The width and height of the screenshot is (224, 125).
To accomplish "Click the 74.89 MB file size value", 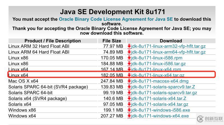I will pyautogui.click(x=113, y=52).
